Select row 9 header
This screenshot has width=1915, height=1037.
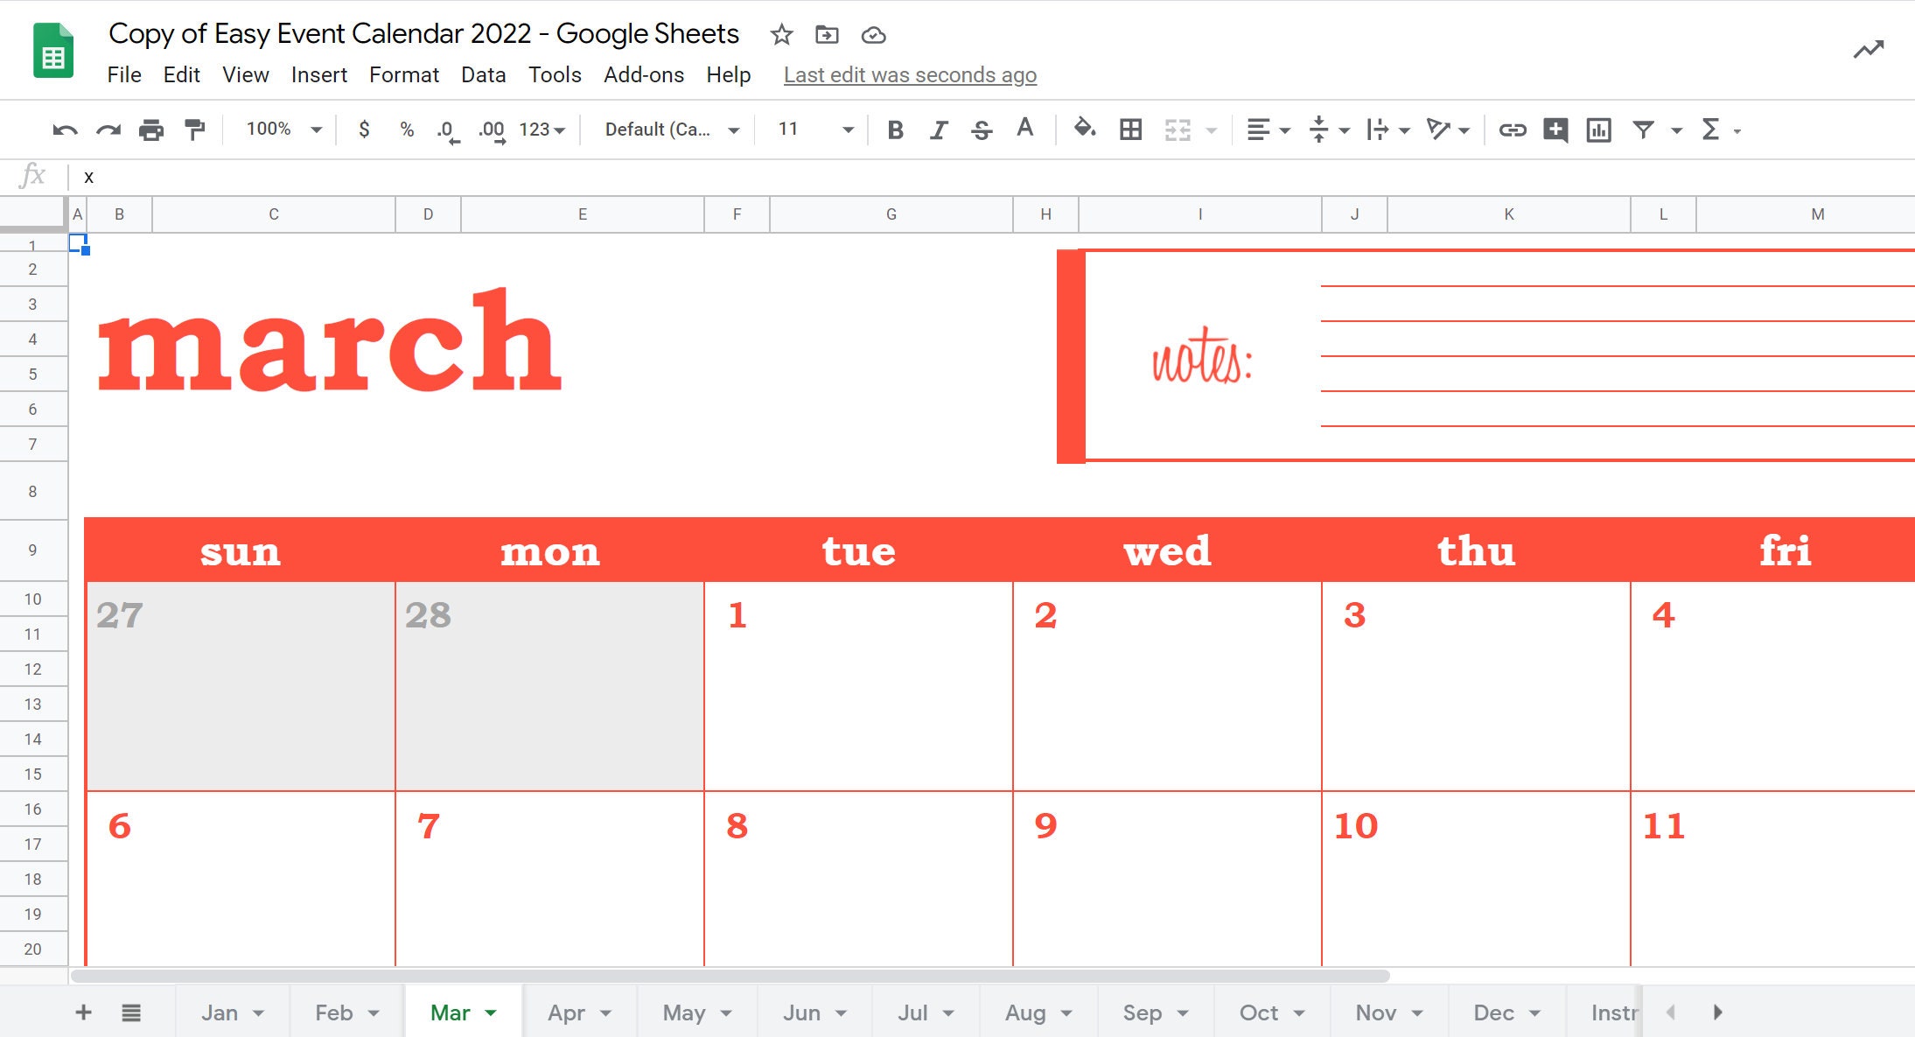33,550
